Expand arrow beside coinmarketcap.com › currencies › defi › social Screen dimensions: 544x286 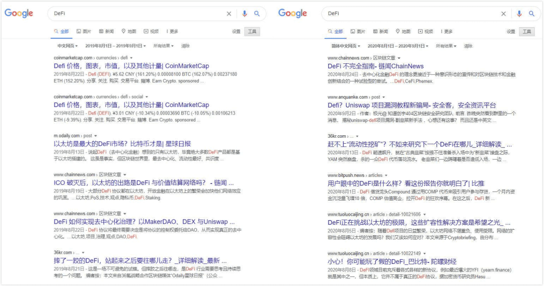click(x=147, y=97)
